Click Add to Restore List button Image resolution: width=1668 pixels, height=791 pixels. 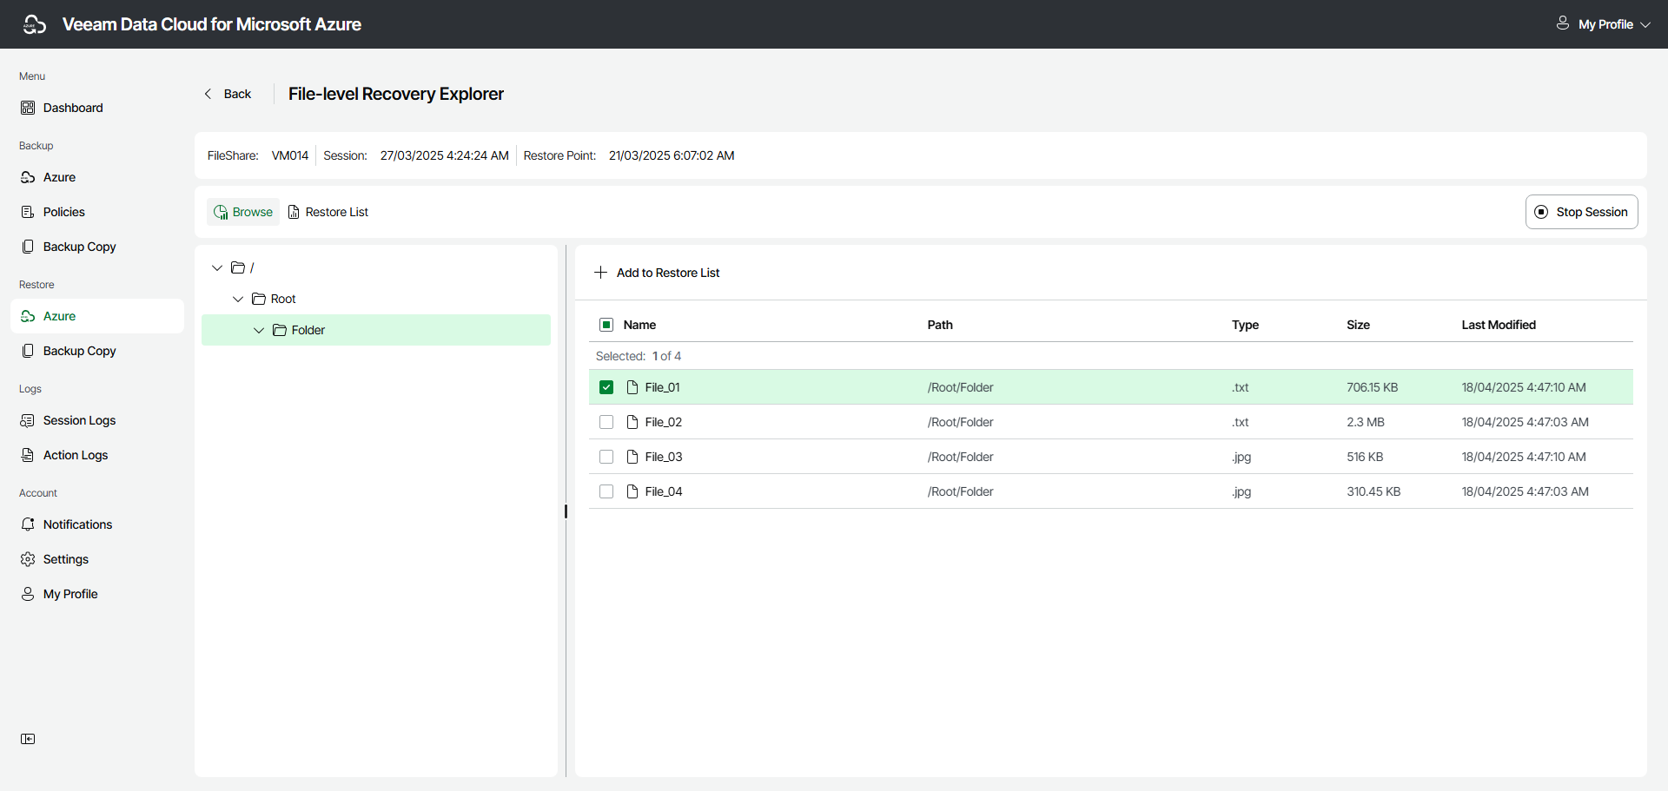(657, 273)
